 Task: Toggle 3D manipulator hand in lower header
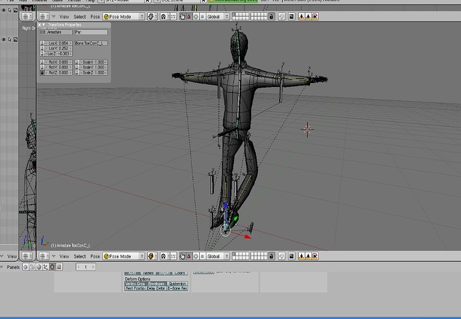point(182,256)
